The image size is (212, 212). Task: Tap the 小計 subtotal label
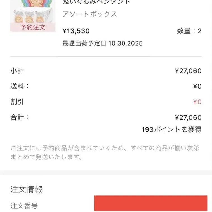pos(17,71)
